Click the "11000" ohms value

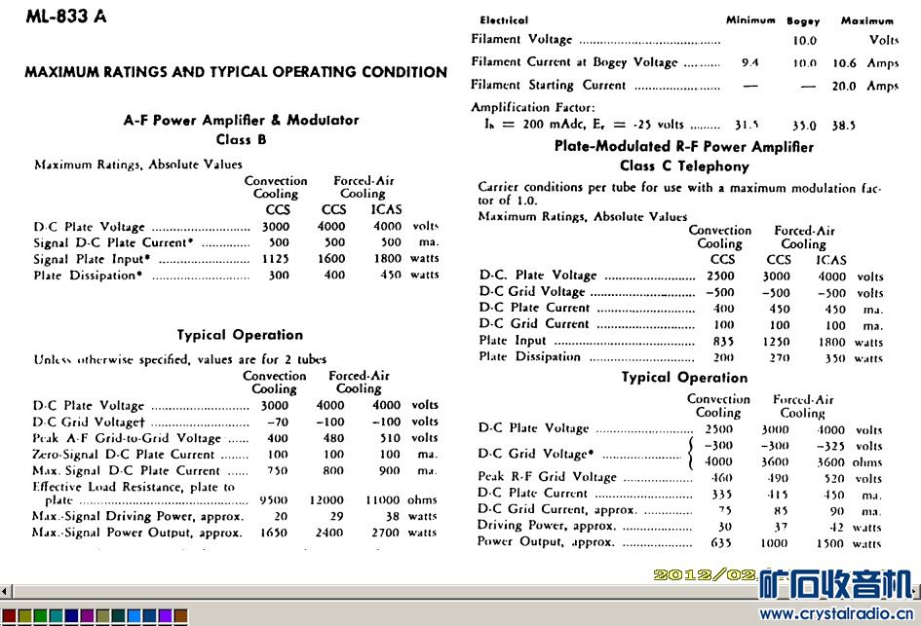382,500
